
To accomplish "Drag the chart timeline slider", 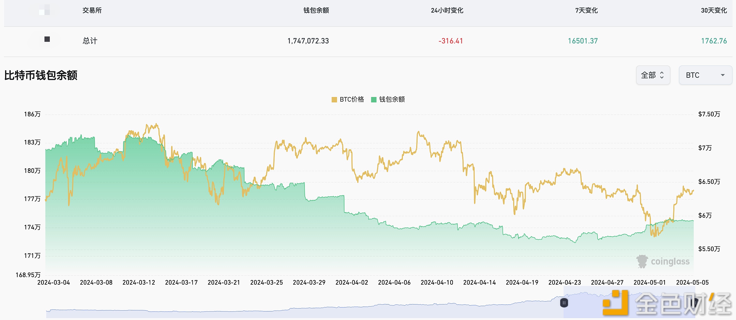I will [x=563, y=304].
